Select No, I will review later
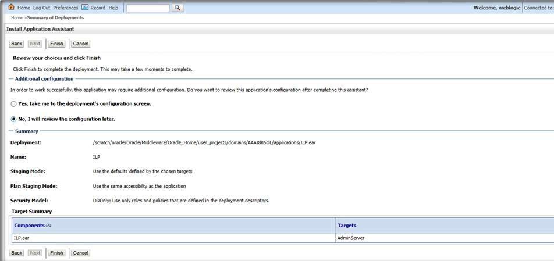Viewport: 554px width, 261px height. [13, 119]
